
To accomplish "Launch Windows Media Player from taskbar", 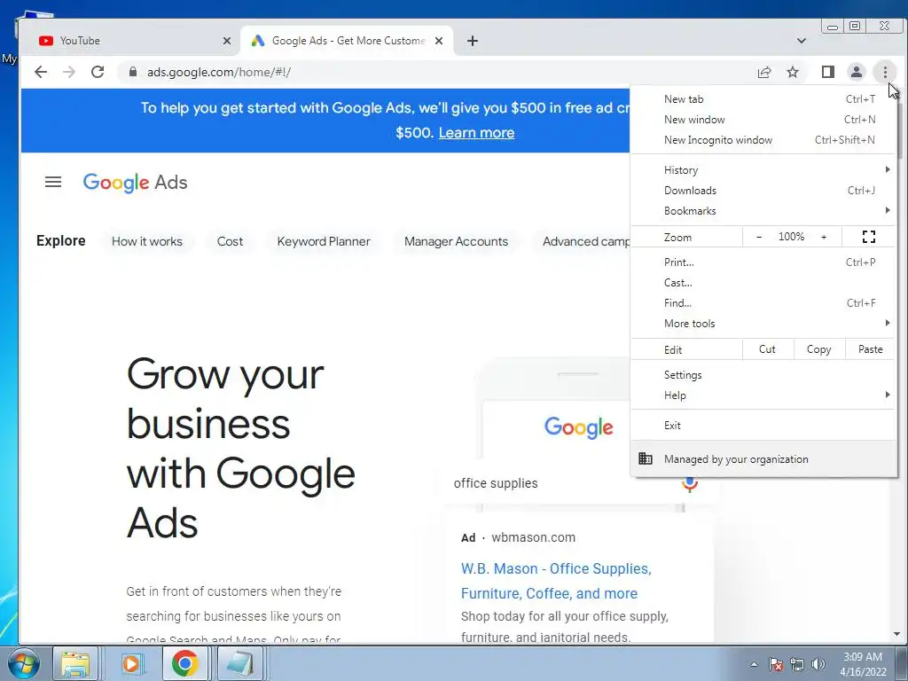I will 131,663.
